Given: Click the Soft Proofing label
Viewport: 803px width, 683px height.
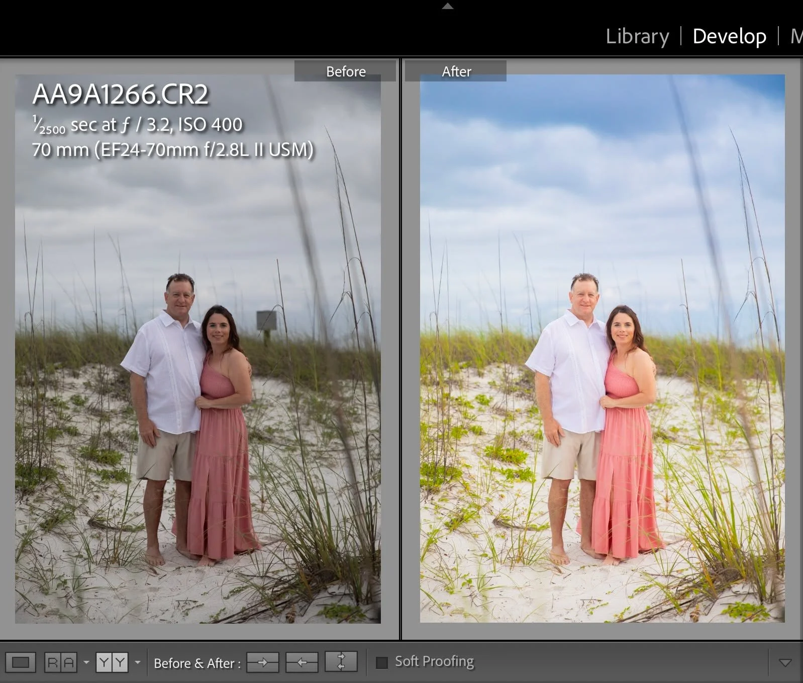Looking at the screenshot, I should pyautogui.click(x=434, y=661).
